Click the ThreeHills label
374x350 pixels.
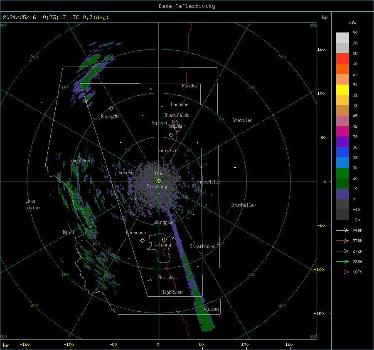coord(208,182)
